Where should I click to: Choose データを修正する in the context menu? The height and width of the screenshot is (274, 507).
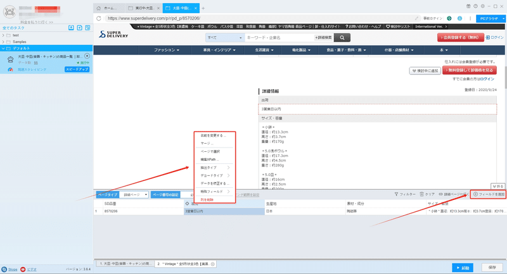[215, 184]
